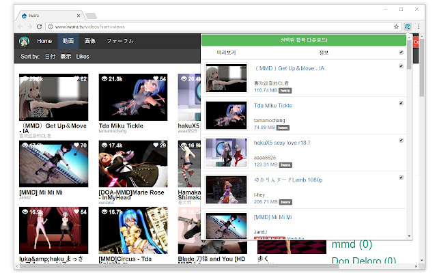The height and width of the screenshot is (273, 437).
Task: Open the 画像 images menu item
Action: [90, 41]
